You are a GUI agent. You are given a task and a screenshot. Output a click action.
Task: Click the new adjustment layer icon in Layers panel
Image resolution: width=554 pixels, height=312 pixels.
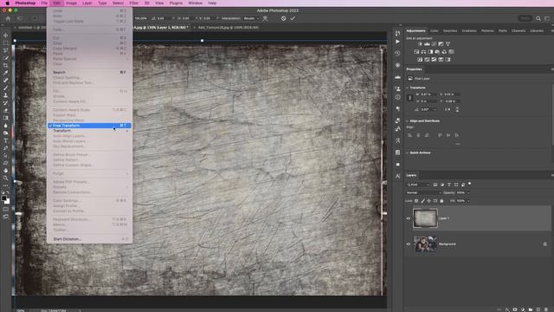coord(523,309)
